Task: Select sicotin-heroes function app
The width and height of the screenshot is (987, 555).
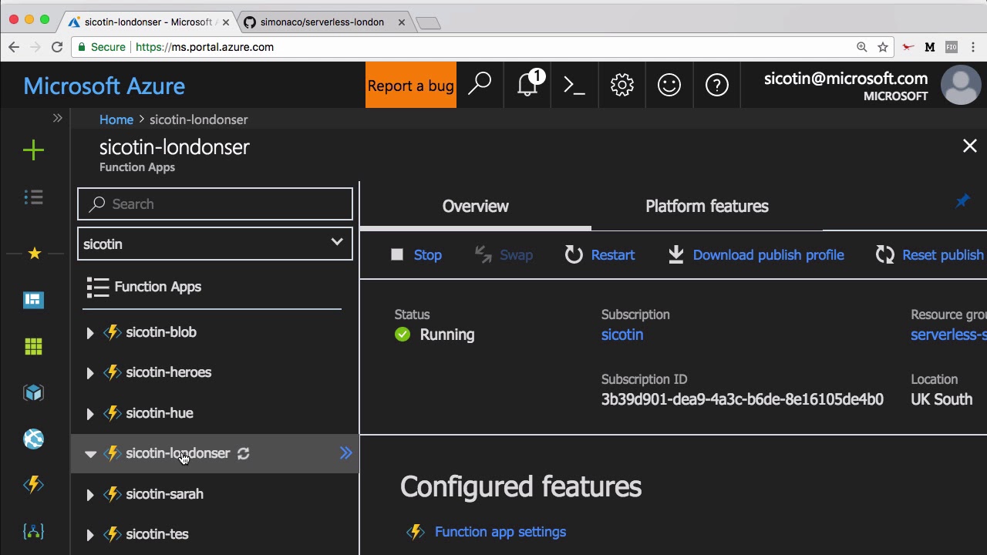Action: 168,372
